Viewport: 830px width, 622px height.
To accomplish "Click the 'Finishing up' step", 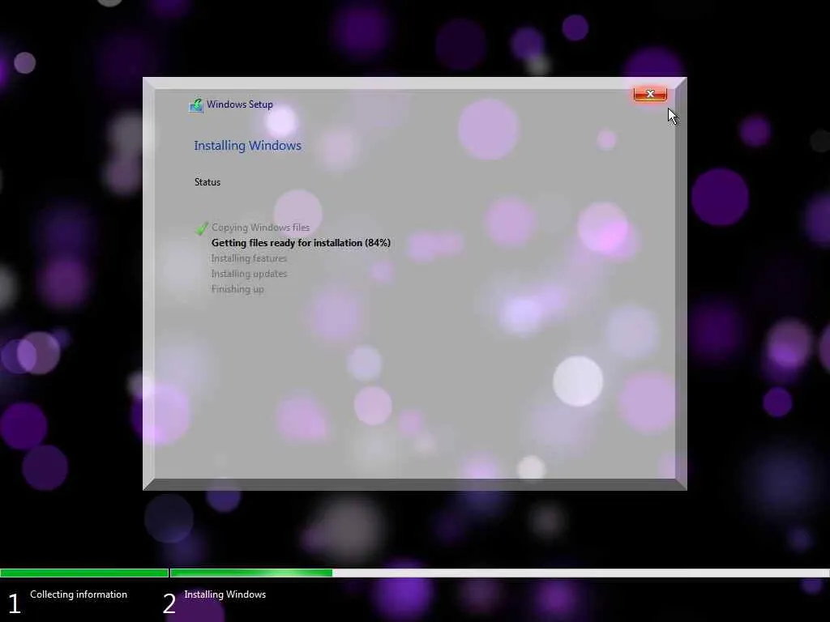I will pos(237,289).
